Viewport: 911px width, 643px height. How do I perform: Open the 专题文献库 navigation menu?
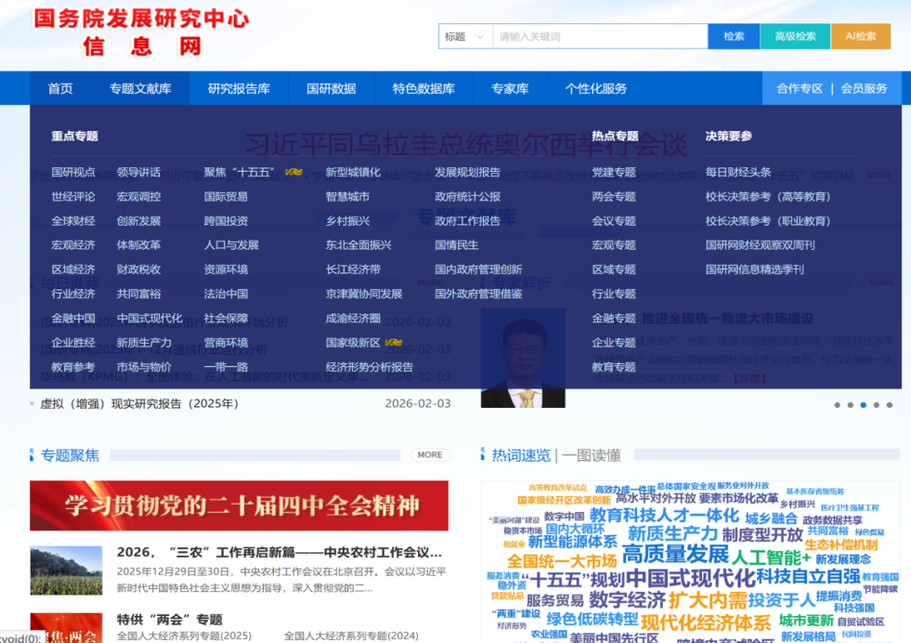(140, 88)
